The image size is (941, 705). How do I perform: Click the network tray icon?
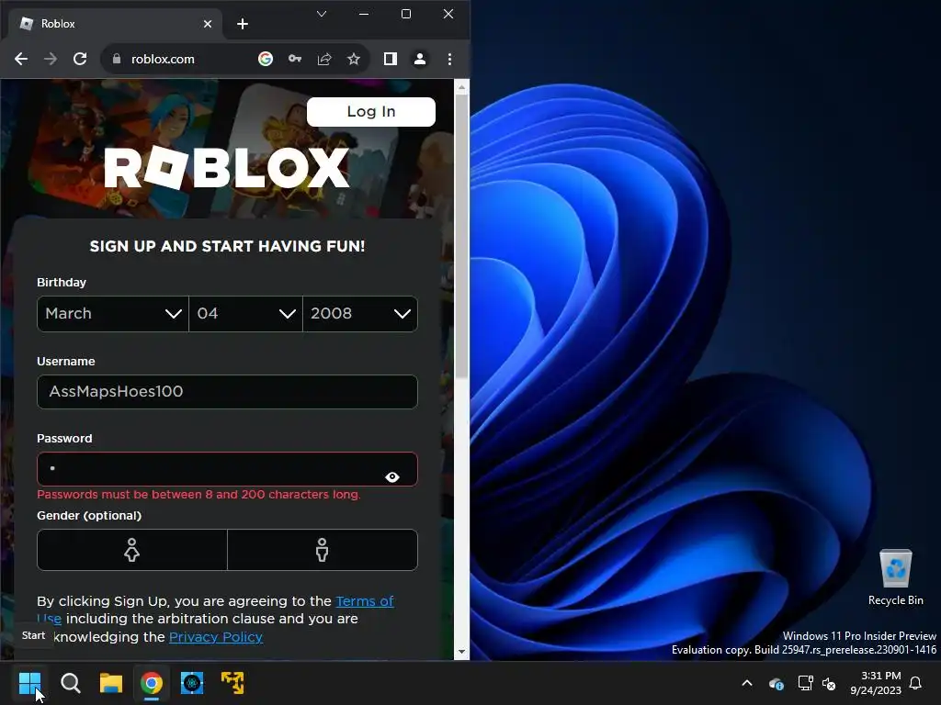805,683
